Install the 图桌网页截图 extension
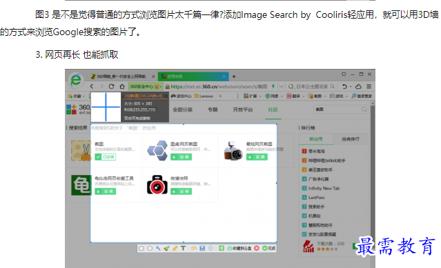 (x=181, y=157)
